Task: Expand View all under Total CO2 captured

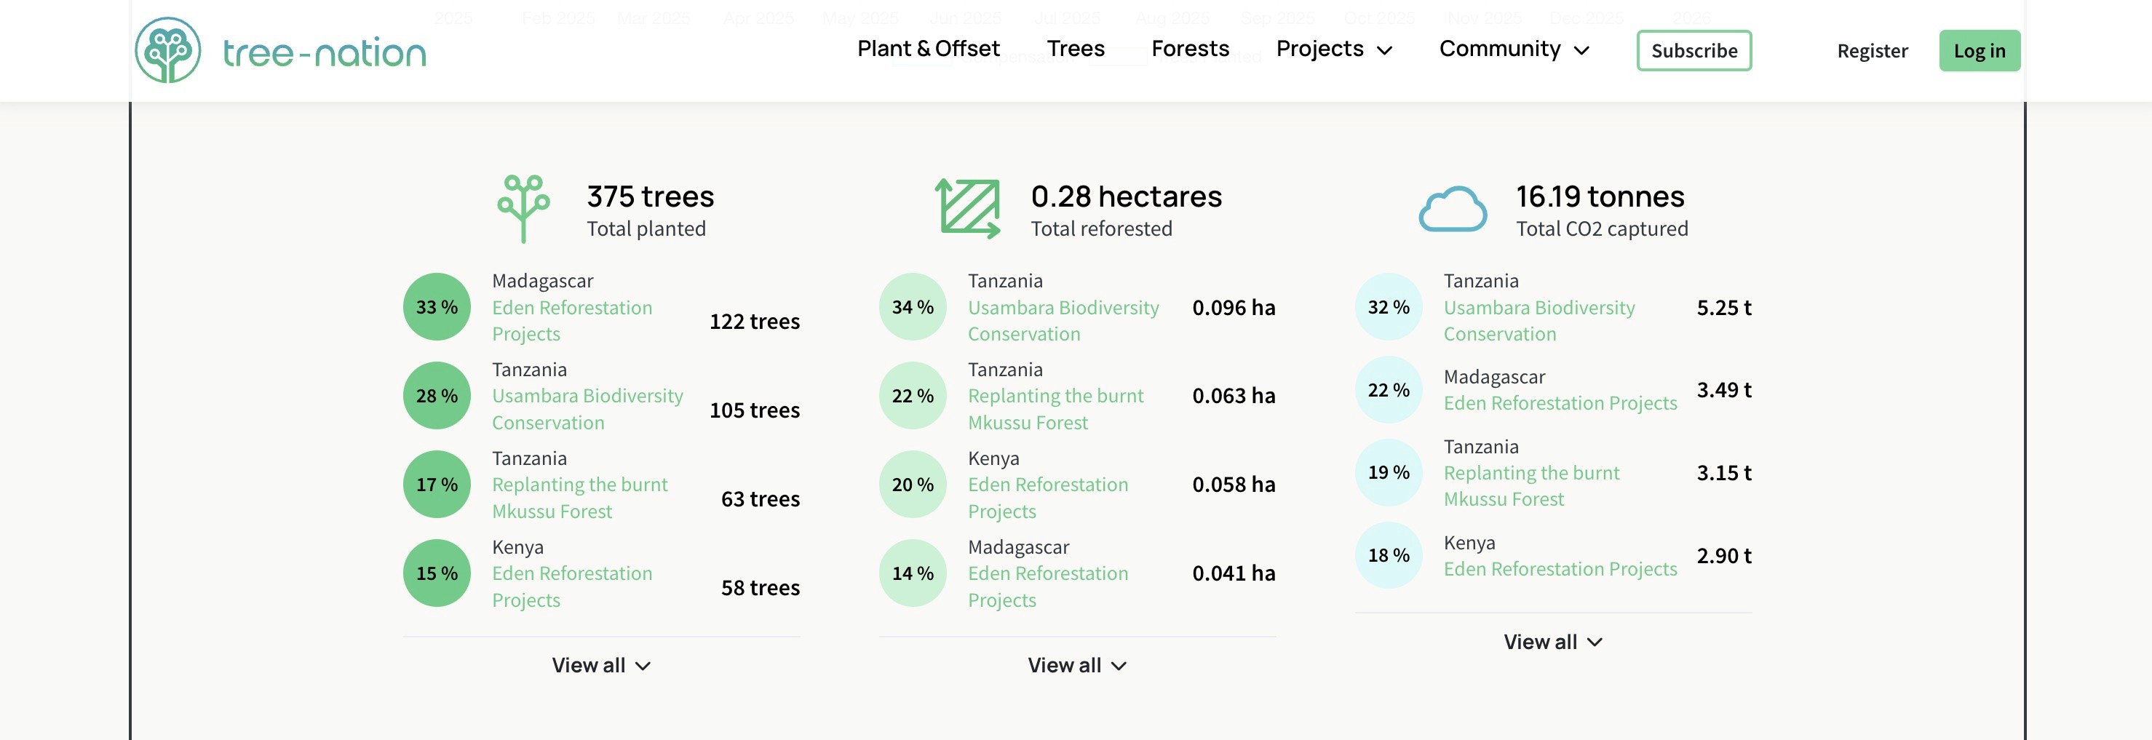Action: (x=1553, y=642)
